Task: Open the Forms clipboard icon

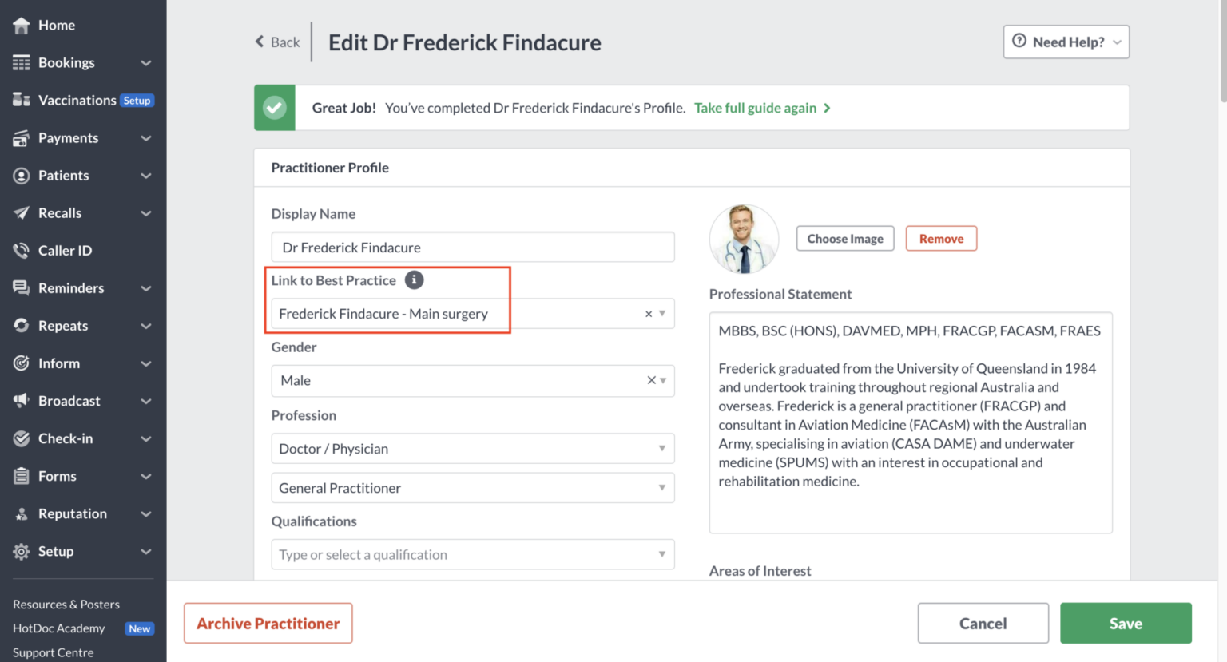Action: (x=22, y=475)
